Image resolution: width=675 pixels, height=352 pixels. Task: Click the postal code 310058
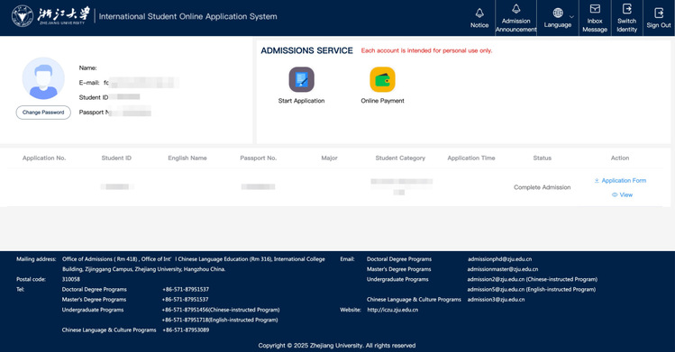[x=71, y=279]
